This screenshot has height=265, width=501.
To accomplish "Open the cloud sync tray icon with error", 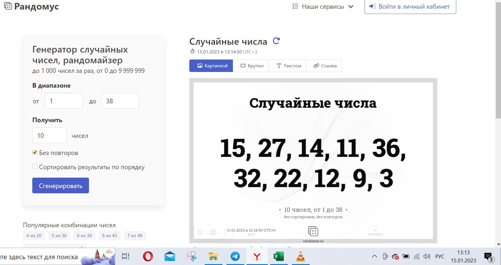I will tap(395, 256).
